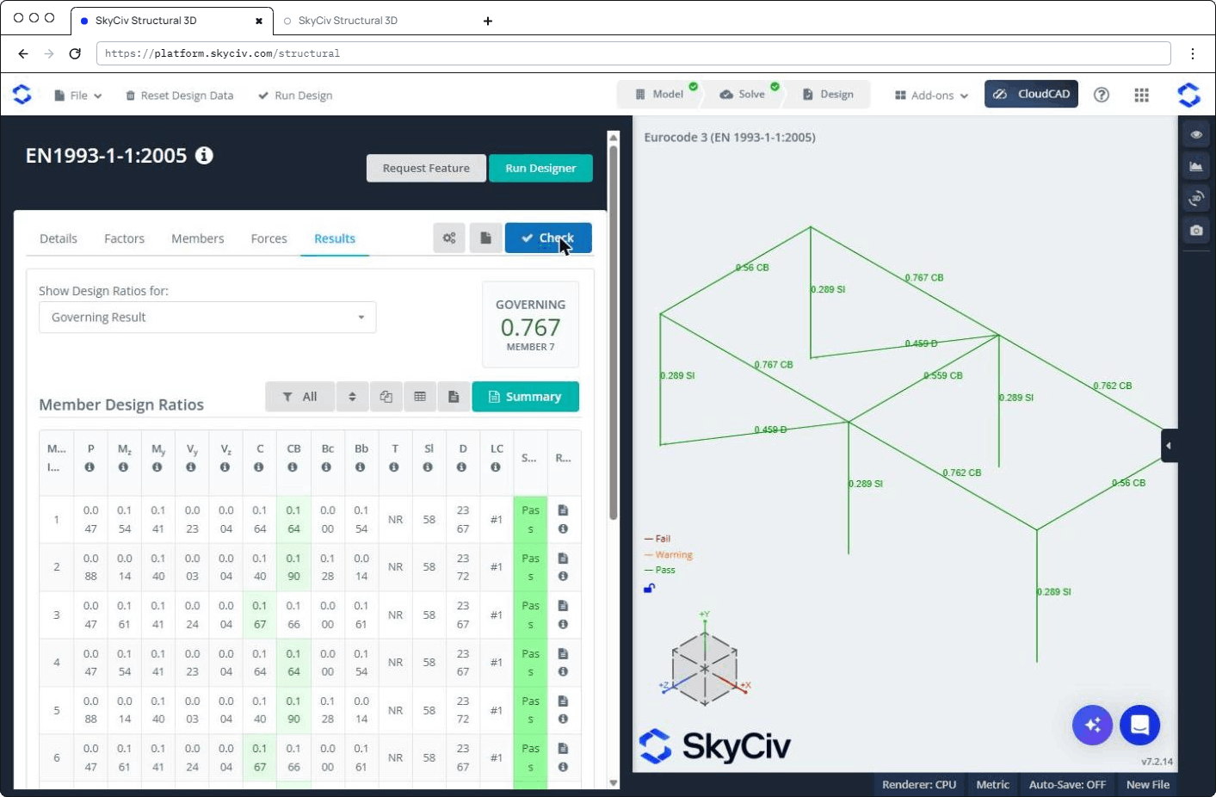1216x797 pixels.
Task: Take a screenshot with the camera icon
Action: tap(1196, 230)
